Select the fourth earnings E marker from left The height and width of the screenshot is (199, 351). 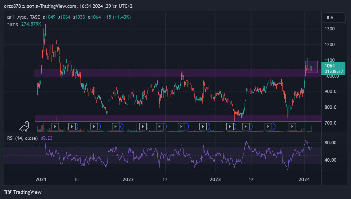tap(115, 126)
